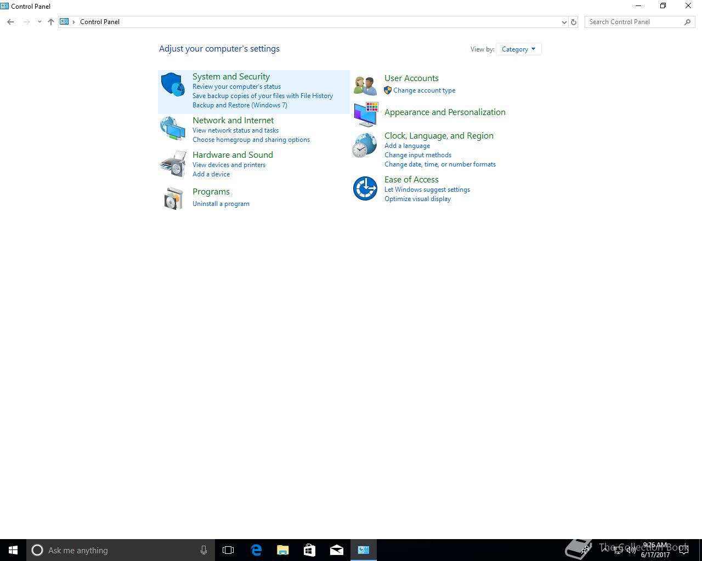
Task: Open the Network and Internet category
Action: click(x=233, y=121)
